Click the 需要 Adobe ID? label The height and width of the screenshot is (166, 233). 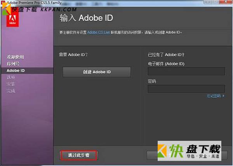[x=73, y=55]
